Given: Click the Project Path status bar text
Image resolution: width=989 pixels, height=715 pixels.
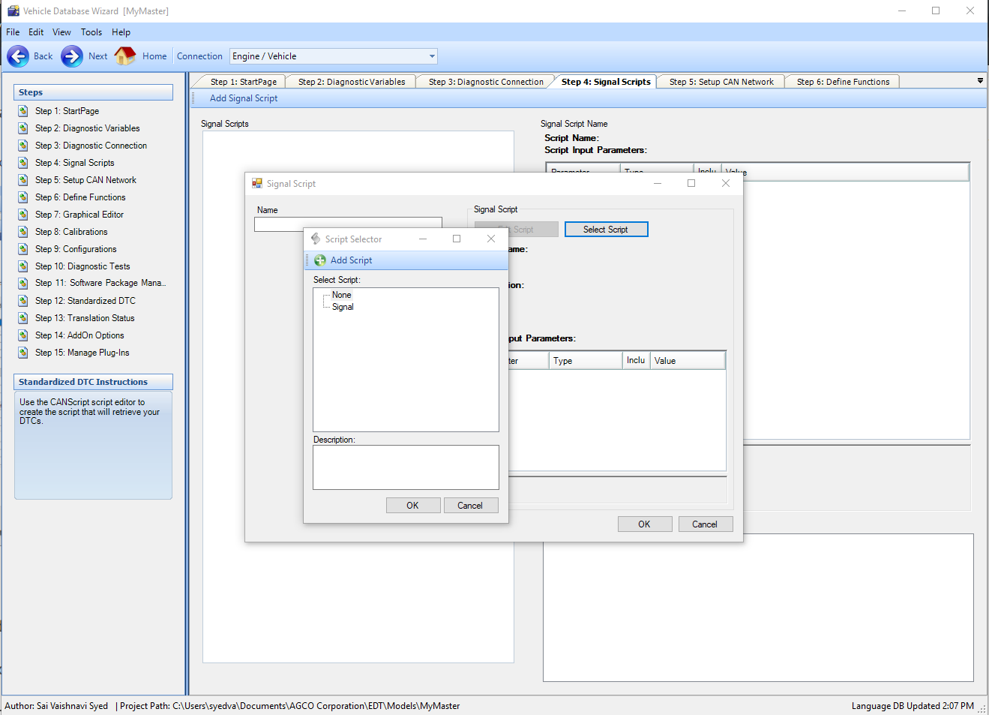Looking at the screenshot, I should coord(289,706).
